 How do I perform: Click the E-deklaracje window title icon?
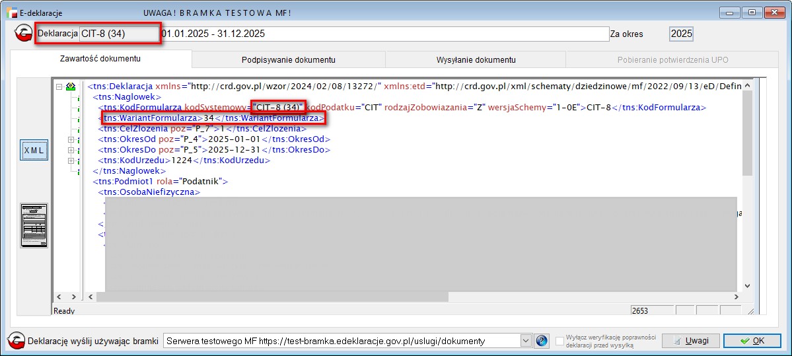coord(11,13)
